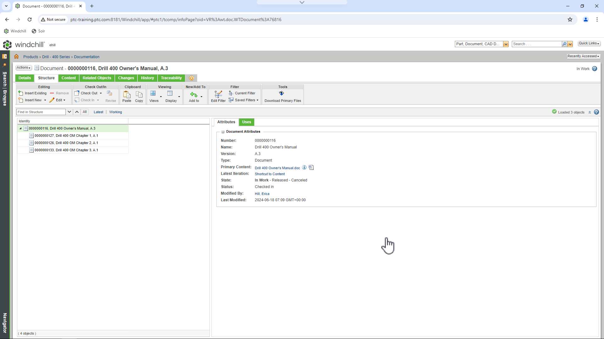Bookmark this page with star icon
This screenshot has height=339, width=604.
570,19
